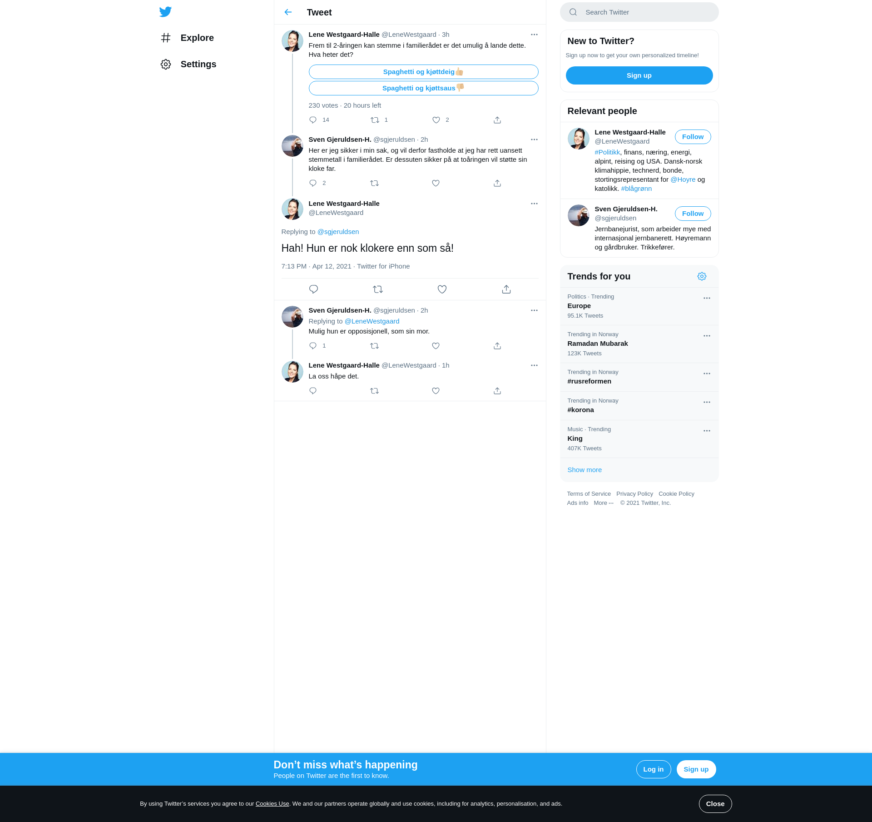Retweet the main 'Hah!' tweet
This screenshot has width=872, height=822.
[x=378, y=289]
